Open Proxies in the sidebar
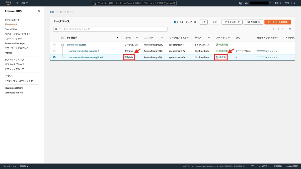 tap(8, 53)
